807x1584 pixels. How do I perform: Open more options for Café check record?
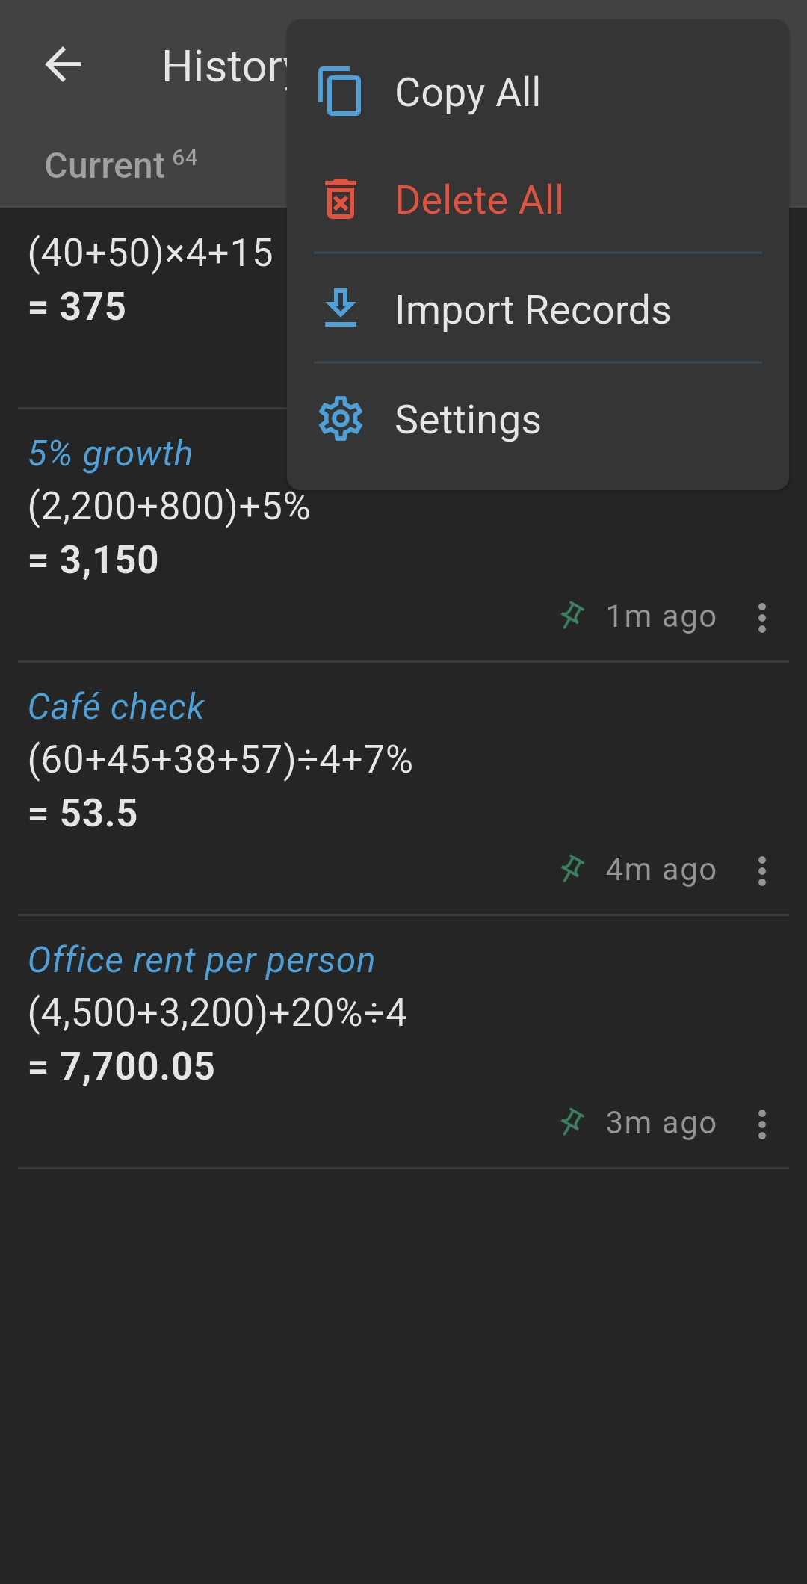click(761, 871)
